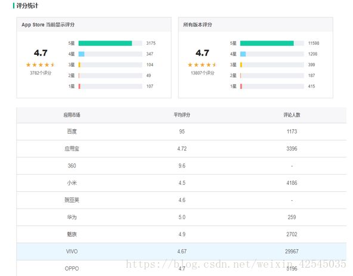This screenshot has width=353, height=276.
Task: Select the 4.72 average score cell
Action: 182,148
